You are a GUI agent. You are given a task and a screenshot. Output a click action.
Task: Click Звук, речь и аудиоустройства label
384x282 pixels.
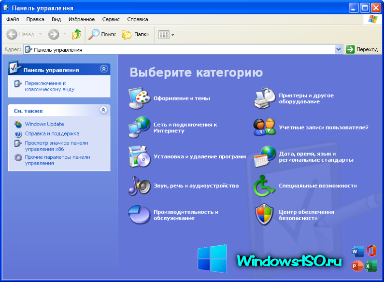pyautogui.click(x=196, y=186)
